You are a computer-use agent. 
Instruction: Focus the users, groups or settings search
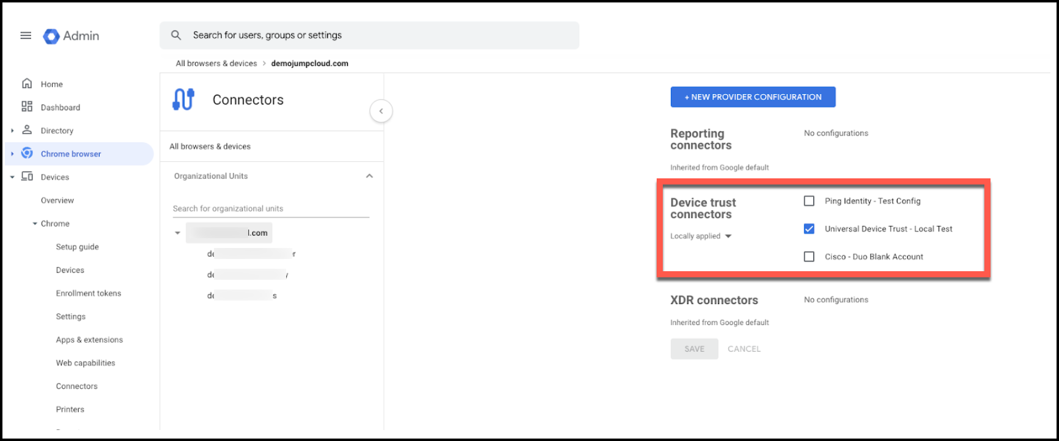pyautogui.click(x=369, y=35)
